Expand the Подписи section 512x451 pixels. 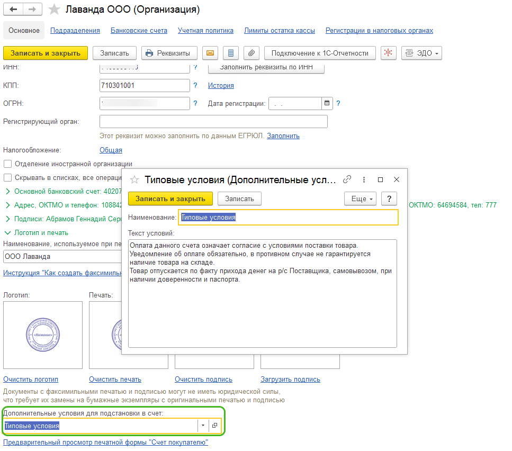click(8, 219)
